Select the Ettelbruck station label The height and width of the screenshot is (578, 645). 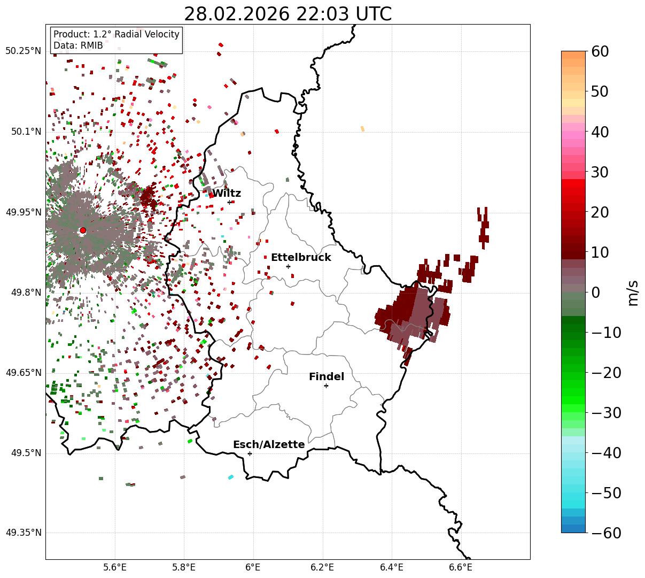tap(301, 258)
